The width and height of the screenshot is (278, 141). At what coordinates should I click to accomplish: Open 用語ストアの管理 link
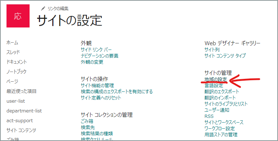coord(221,134)
